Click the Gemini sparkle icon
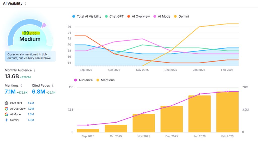258x148 pixels. point(7,120)
